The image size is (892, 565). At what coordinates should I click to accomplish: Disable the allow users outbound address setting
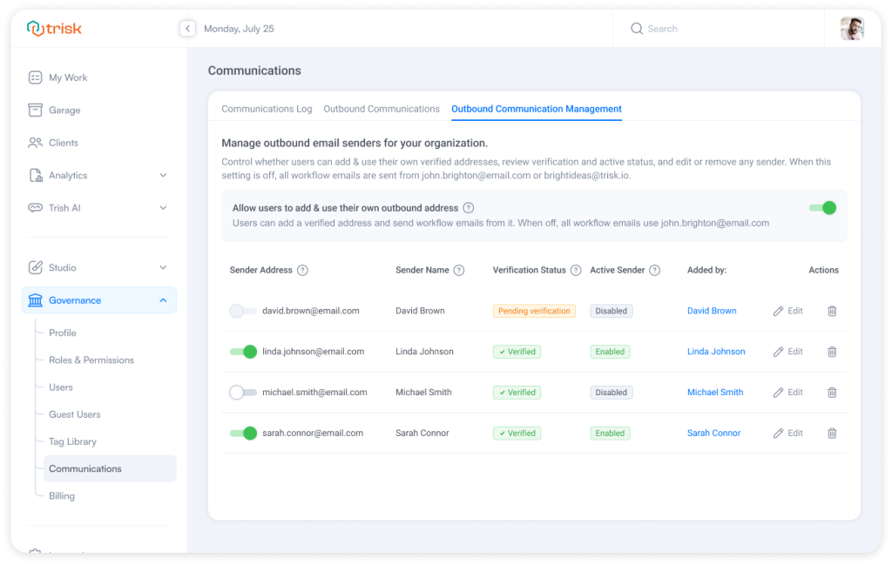tap(821, 208)
